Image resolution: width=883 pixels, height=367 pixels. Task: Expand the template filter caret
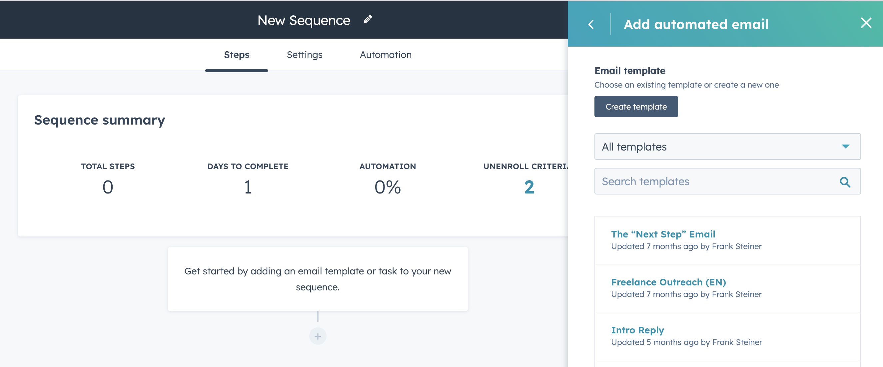pyautogui.click(x=846, y=147)
